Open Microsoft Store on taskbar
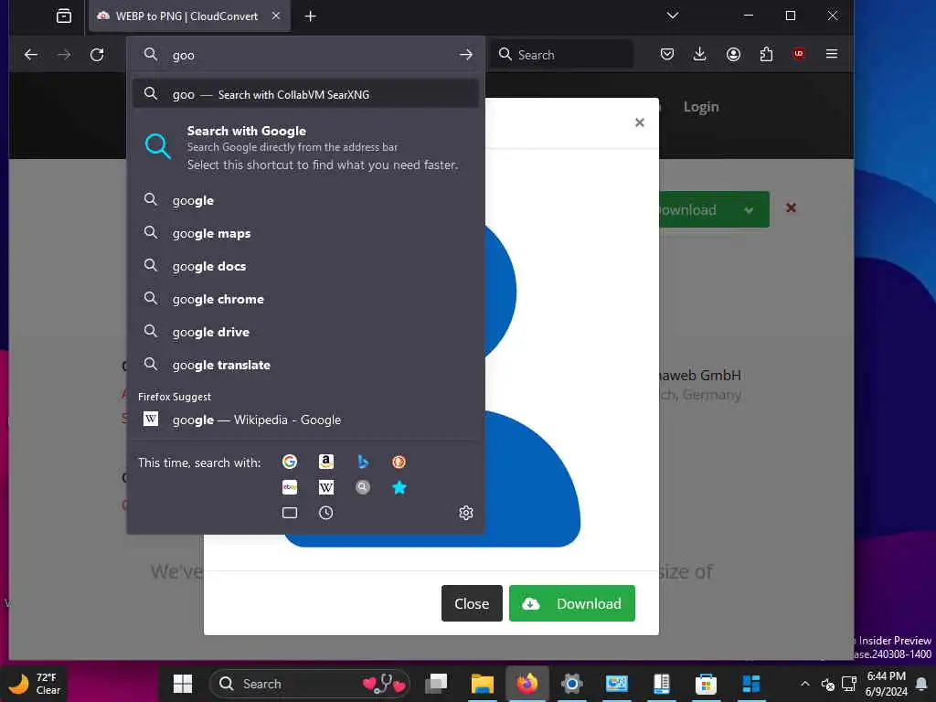This screenshot has width=936, height=702. [706, 684]
